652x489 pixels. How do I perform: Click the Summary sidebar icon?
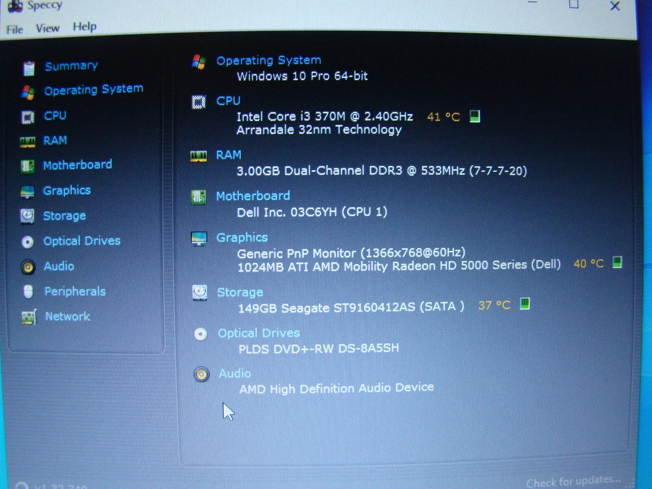click(29, 68)
